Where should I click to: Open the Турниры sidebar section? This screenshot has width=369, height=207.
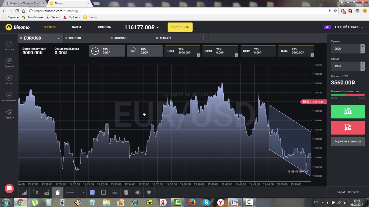[x=9, y=62]
